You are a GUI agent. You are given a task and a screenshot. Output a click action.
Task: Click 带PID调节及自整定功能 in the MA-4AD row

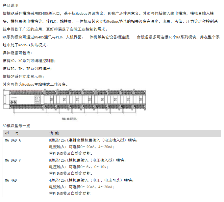point(70,193)
